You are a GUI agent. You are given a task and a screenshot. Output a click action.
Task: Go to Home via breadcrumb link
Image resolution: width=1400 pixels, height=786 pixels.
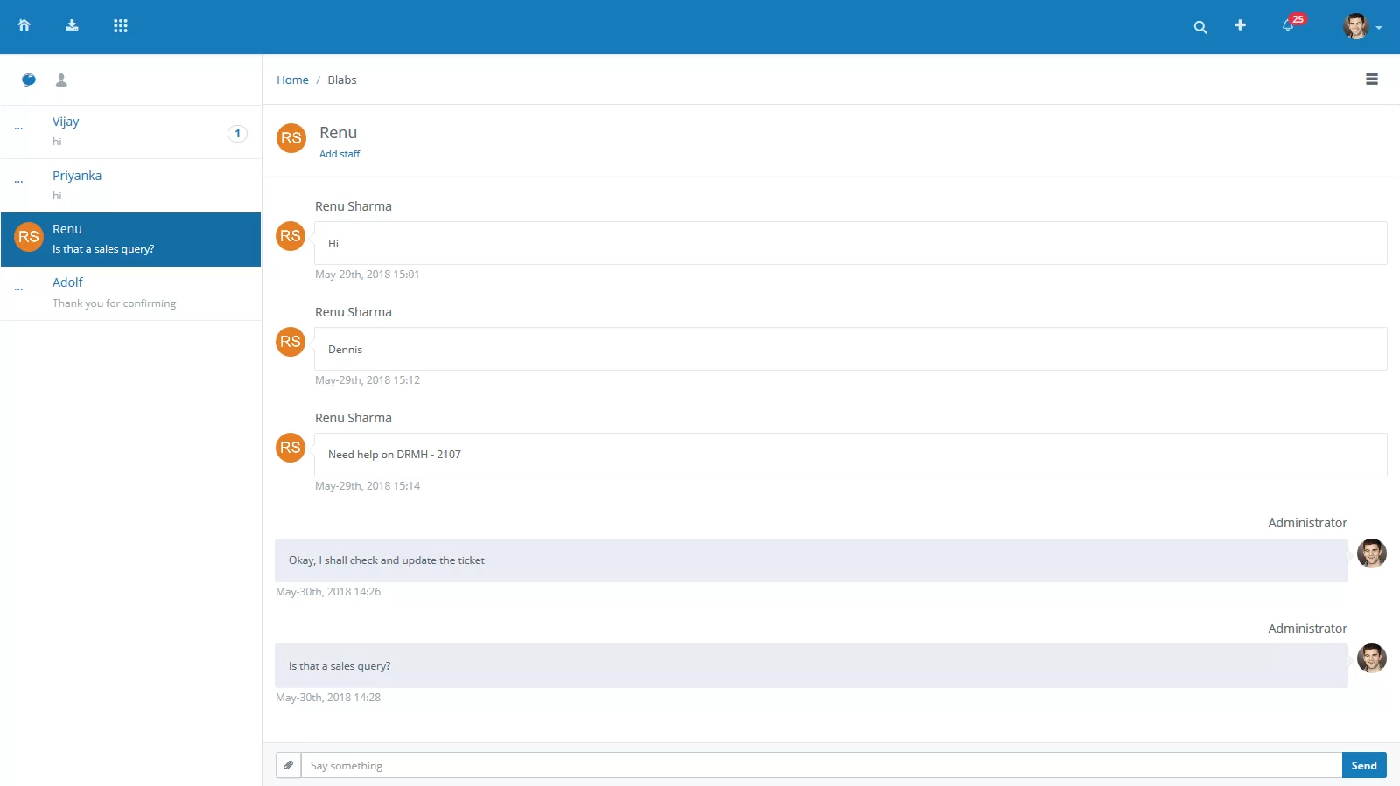tap(292, 80)
